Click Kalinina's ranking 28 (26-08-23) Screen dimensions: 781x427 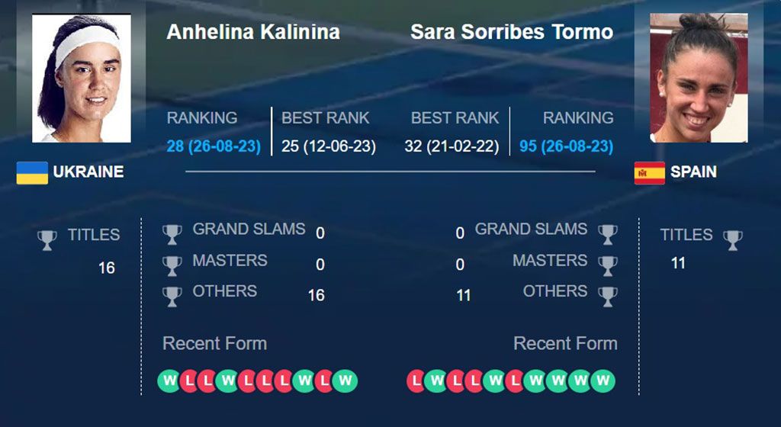[214, 146]
